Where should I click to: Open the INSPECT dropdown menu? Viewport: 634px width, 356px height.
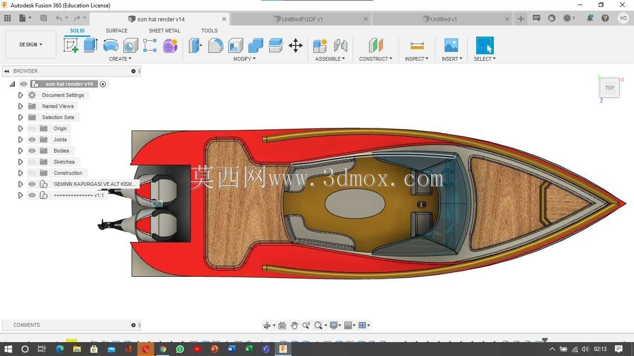(x=417, y=59)
